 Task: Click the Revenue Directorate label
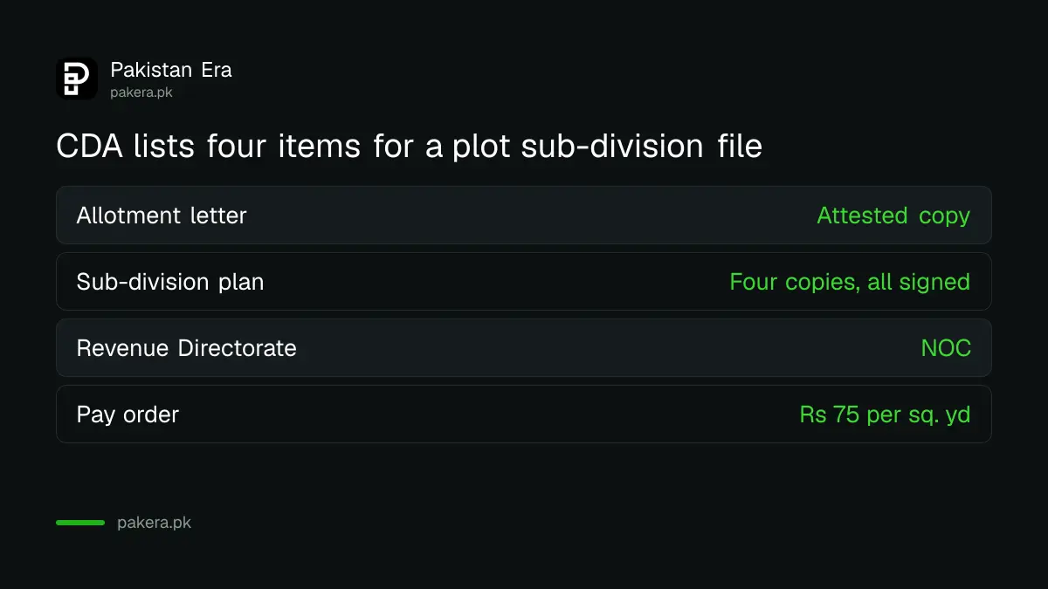(187, 347)
